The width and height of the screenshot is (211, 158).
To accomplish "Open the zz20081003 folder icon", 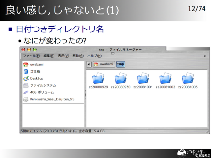I will click(188, 78).
